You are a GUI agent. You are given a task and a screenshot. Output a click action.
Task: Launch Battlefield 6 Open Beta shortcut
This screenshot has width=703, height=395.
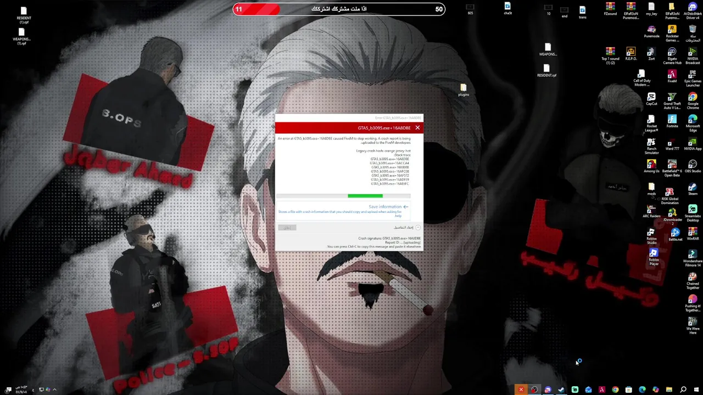click(672, 168)
